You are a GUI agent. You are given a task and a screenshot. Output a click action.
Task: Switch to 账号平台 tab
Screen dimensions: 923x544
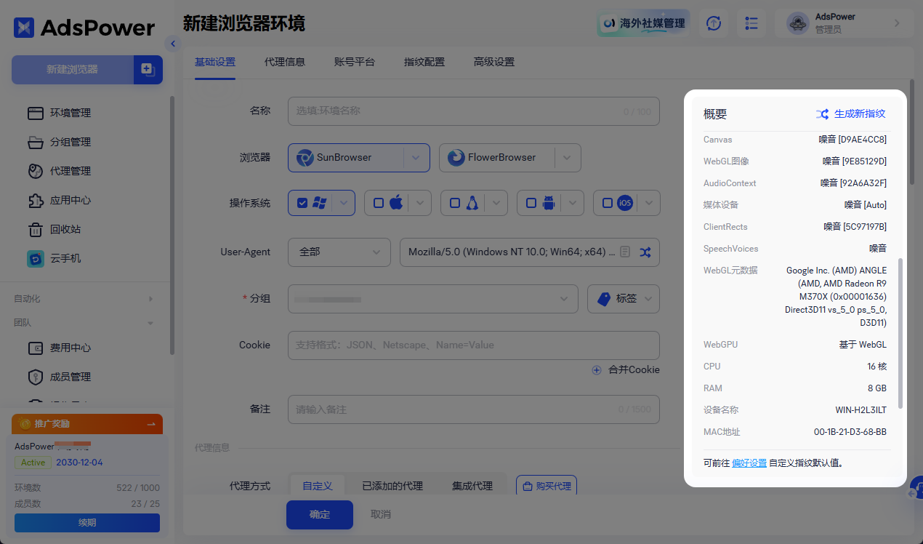tap(355, 62)
